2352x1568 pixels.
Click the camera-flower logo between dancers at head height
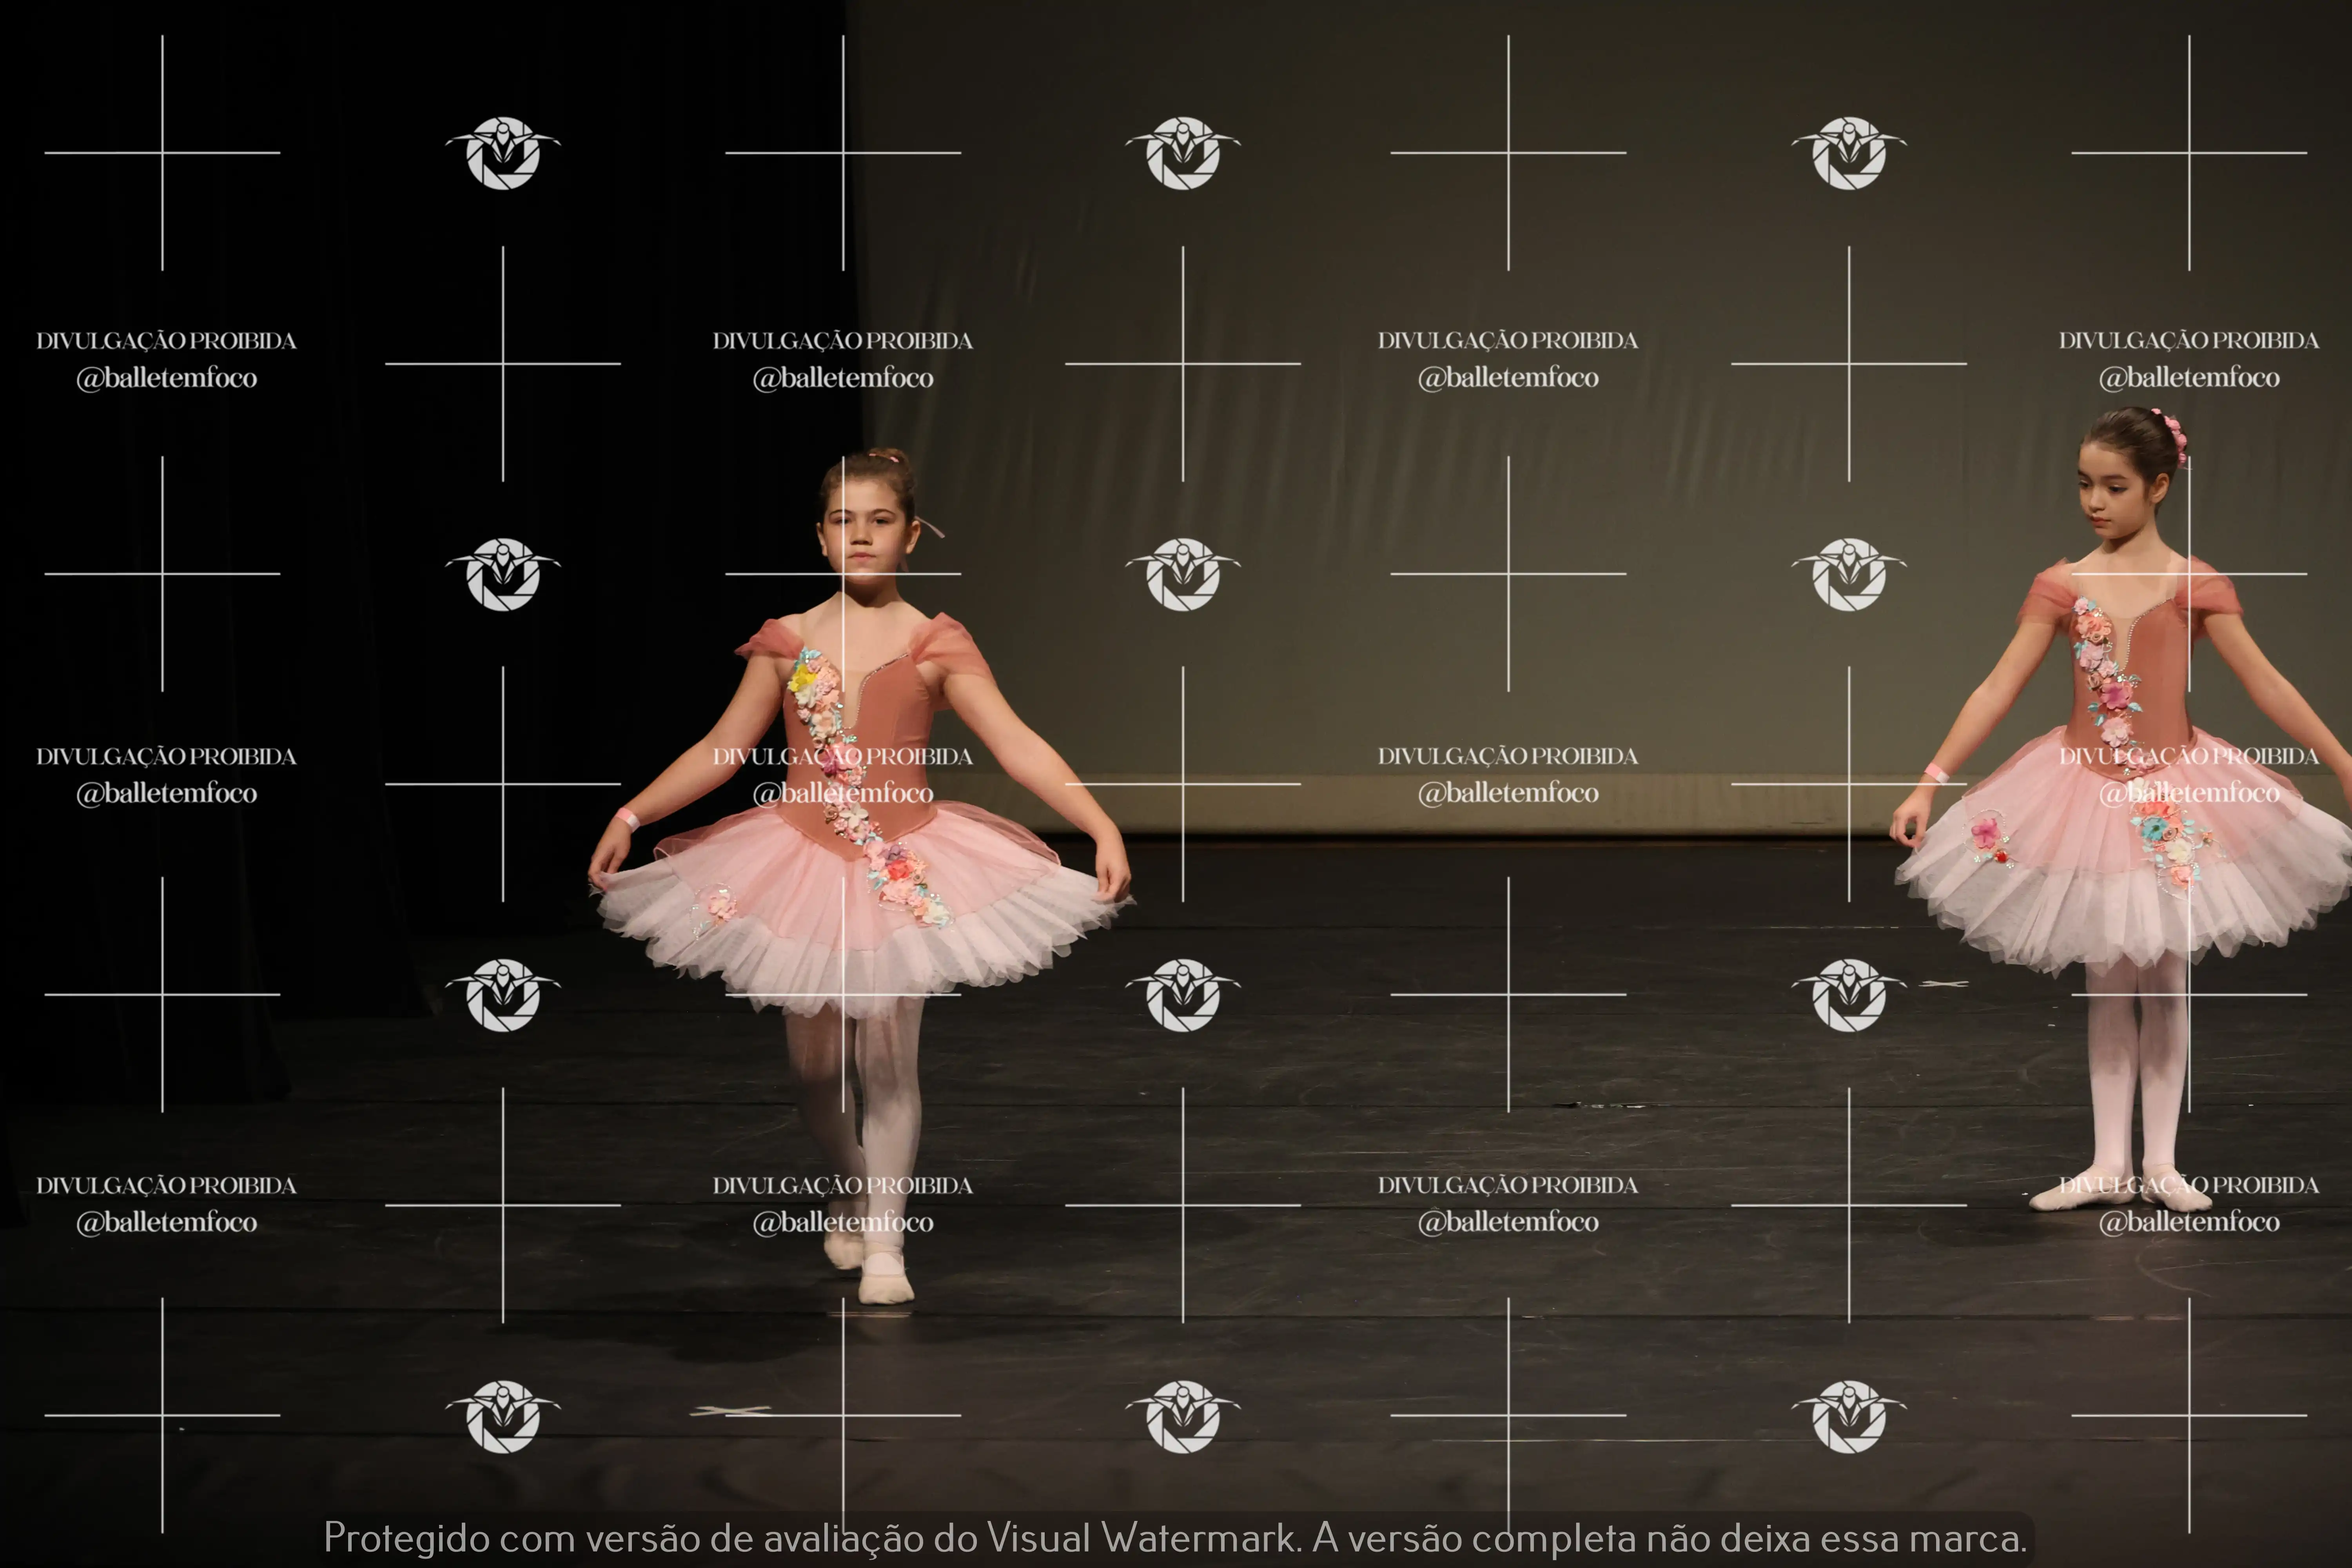coord(1183,573)
